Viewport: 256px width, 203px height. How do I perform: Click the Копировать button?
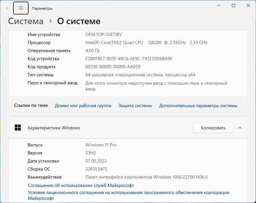(x=213, y=128)
